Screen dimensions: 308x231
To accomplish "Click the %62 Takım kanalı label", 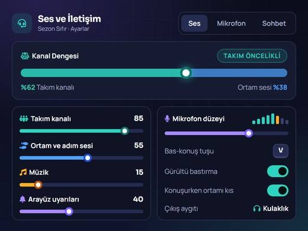I will coord(47,87).
